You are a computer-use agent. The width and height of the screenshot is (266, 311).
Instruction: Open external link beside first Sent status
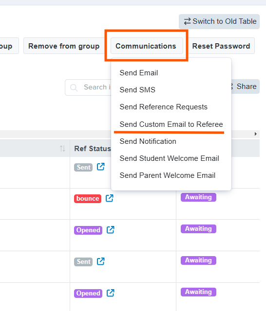click(100, 167)
